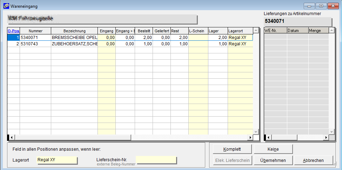Click Übernehmen to apply the entries
This screenshot has height=170, width=342.
coord(273,161)
